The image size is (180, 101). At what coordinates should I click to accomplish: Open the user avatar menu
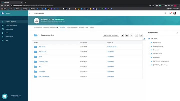coord(175,13)
